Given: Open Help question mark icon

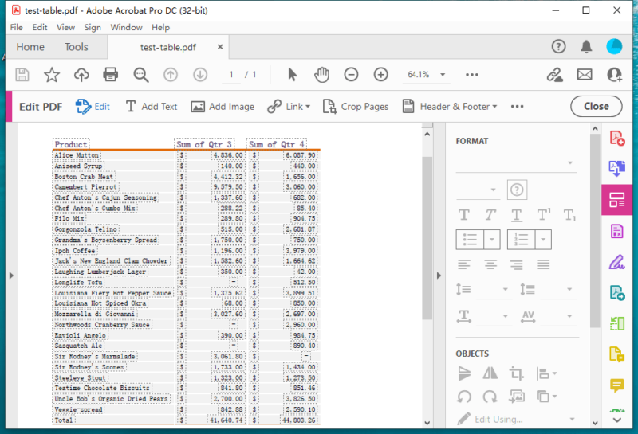Looking at the screenshot, I should (x=559, y=47).
